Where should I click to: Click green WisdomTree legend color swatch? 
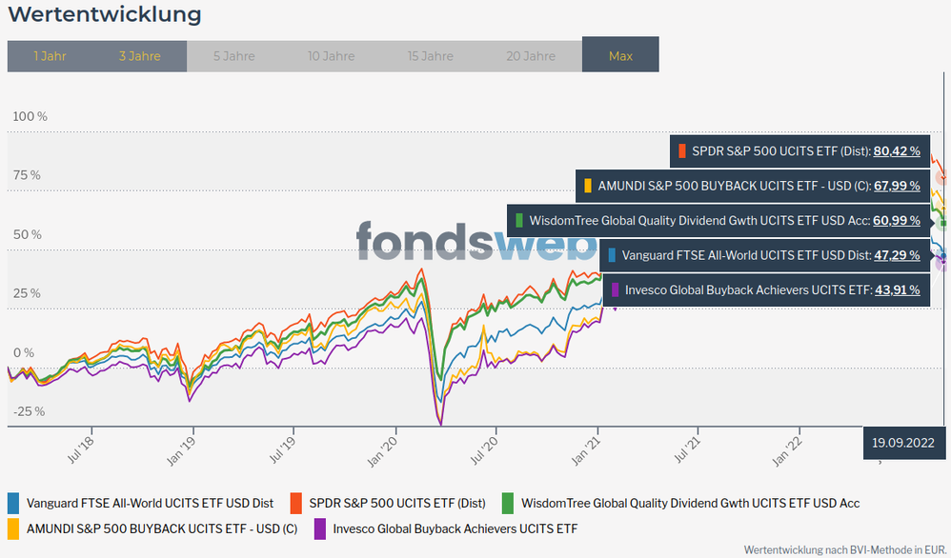tap(509, 503)
